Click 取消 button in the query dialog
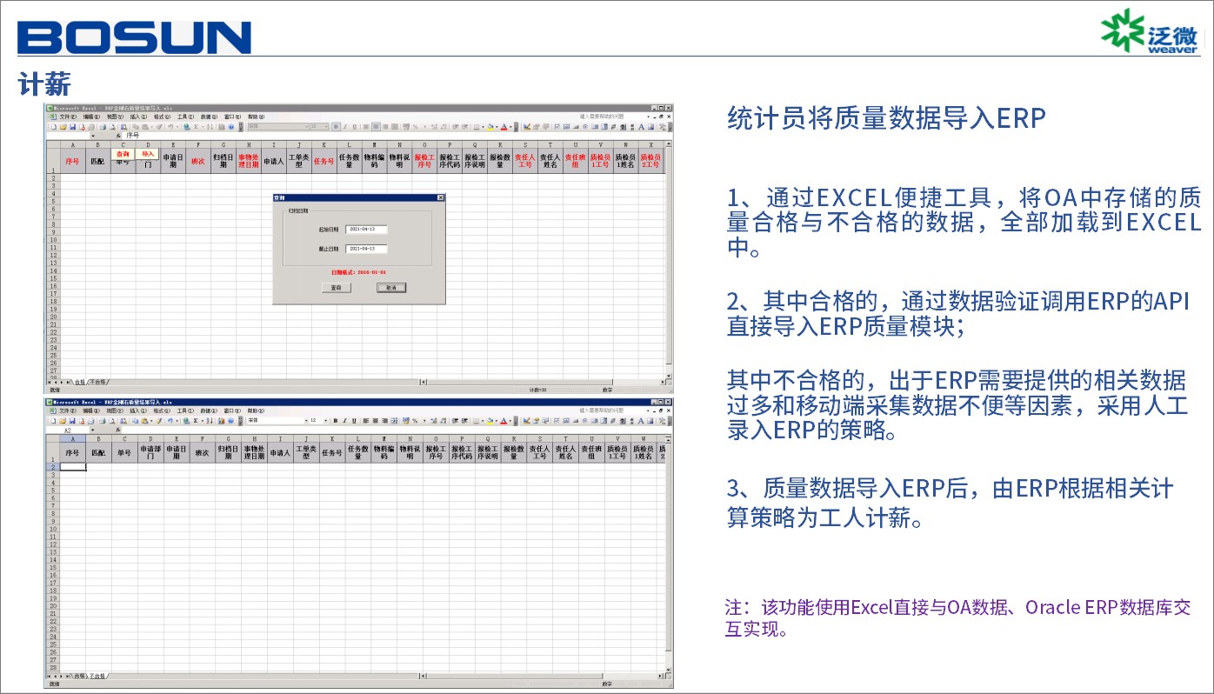The height and width of the screenshot is (694, 1214). pos(391,287)
